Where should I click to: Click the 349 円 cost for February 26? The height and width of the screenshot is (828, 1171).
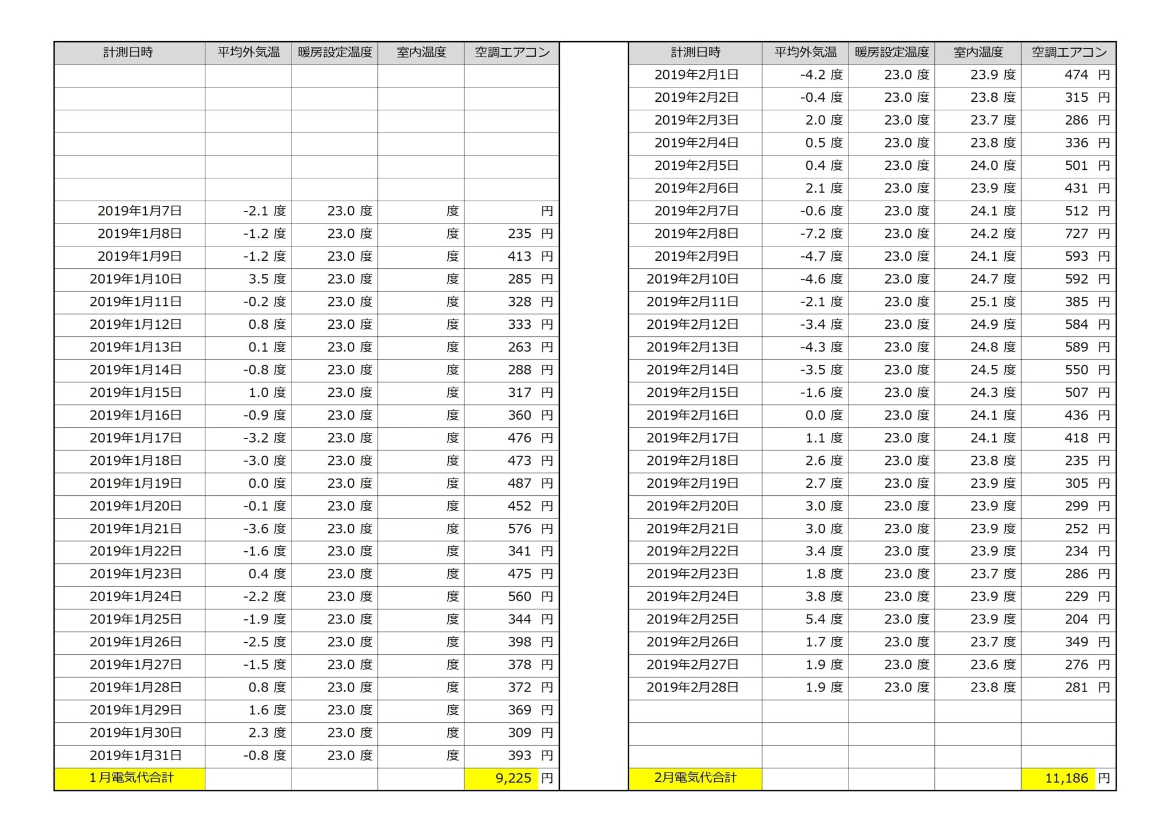pyautogui.click(x=1068, y=643)
